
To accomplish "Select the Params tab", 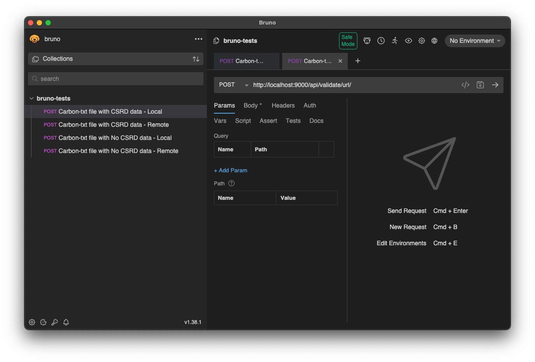I will coord(224,105).
